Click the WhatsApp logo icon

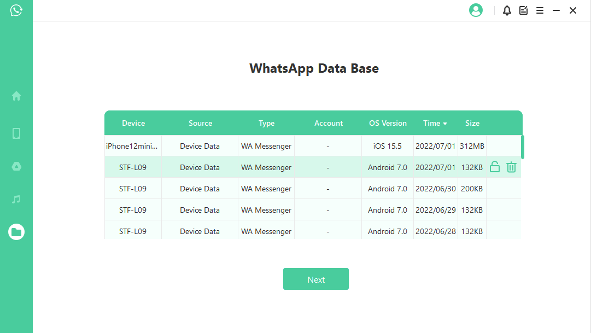coord(16,10)
